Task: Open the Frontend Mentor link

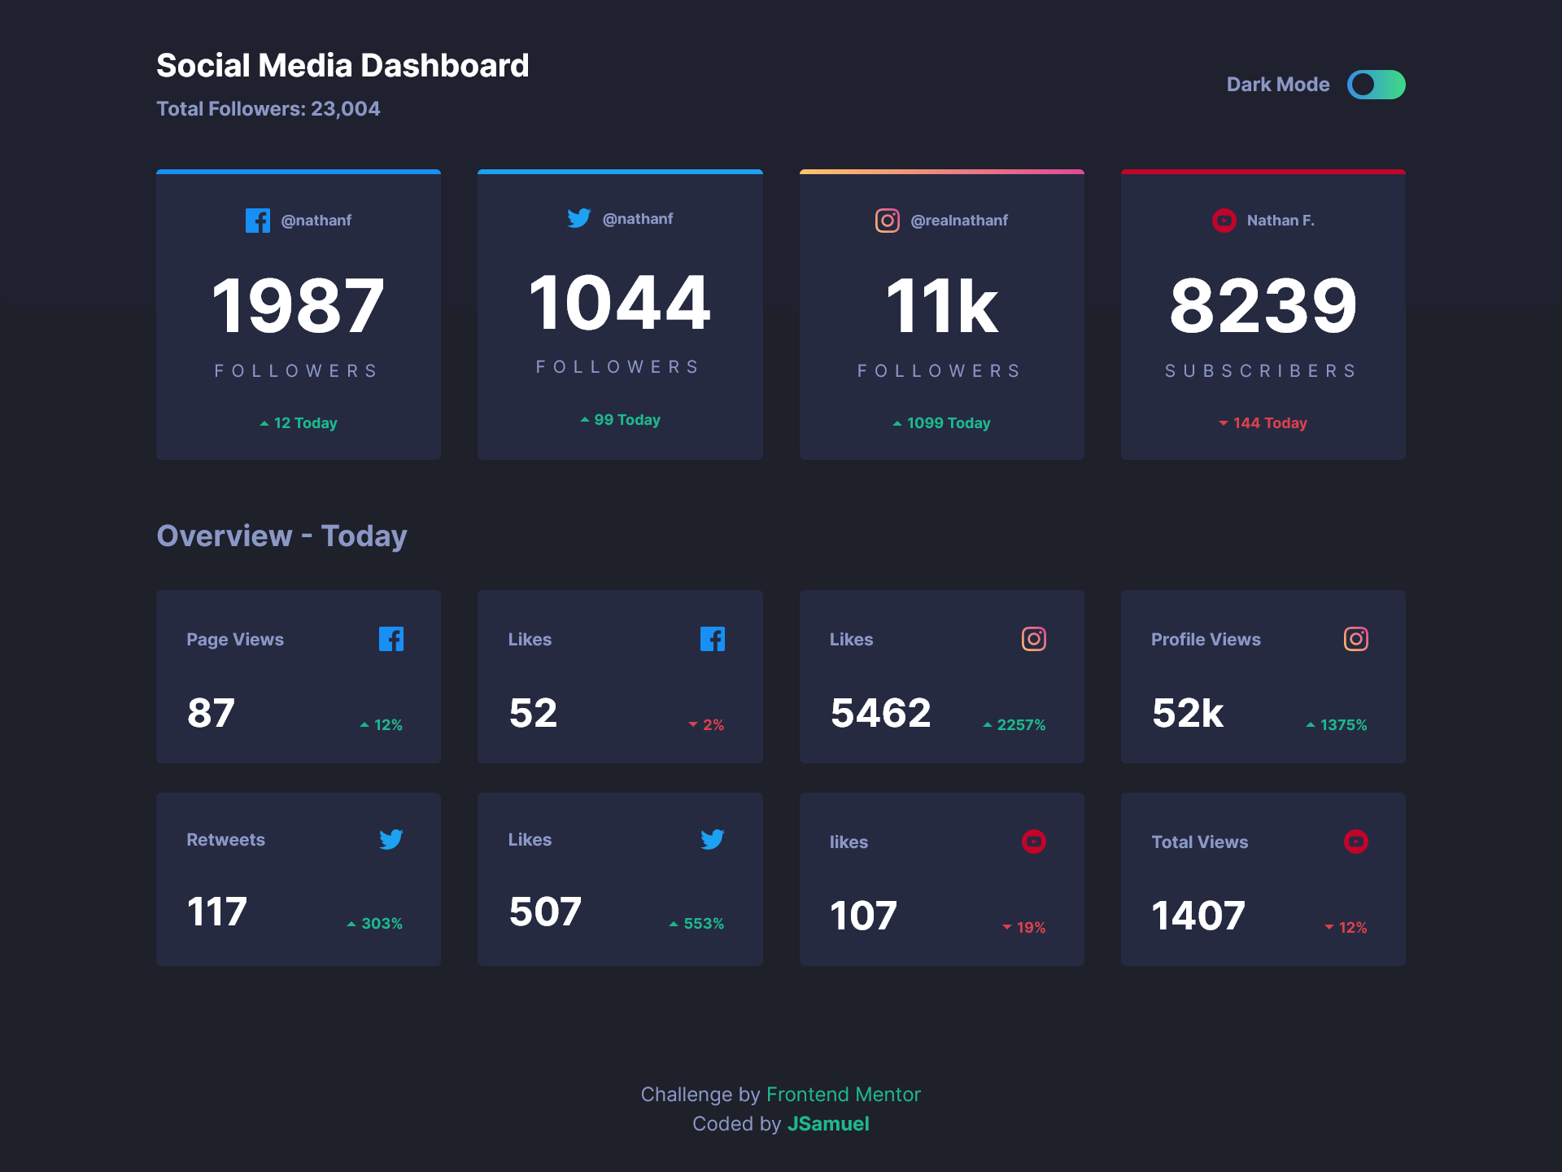Action: click(x=843, y=1095)
